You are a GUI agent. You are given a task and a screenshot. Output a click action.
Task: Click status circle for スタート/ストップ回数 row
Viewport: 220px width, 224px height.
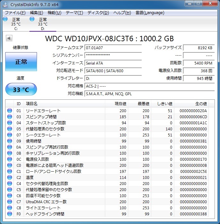10,123
